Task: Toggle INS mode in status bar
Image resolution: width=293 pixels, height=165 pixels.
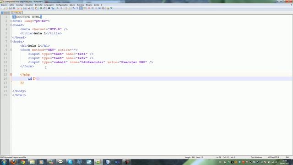Action: point(288,157)
